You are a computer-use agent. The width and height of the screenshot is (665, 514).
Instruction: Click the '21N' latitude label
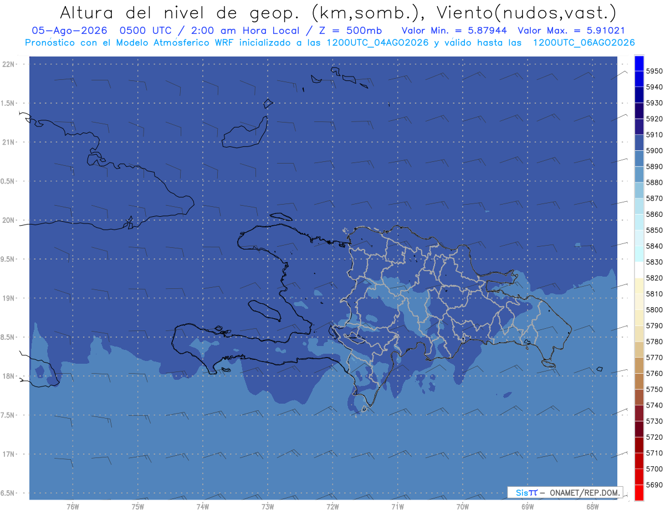click(x=9, y=143)
